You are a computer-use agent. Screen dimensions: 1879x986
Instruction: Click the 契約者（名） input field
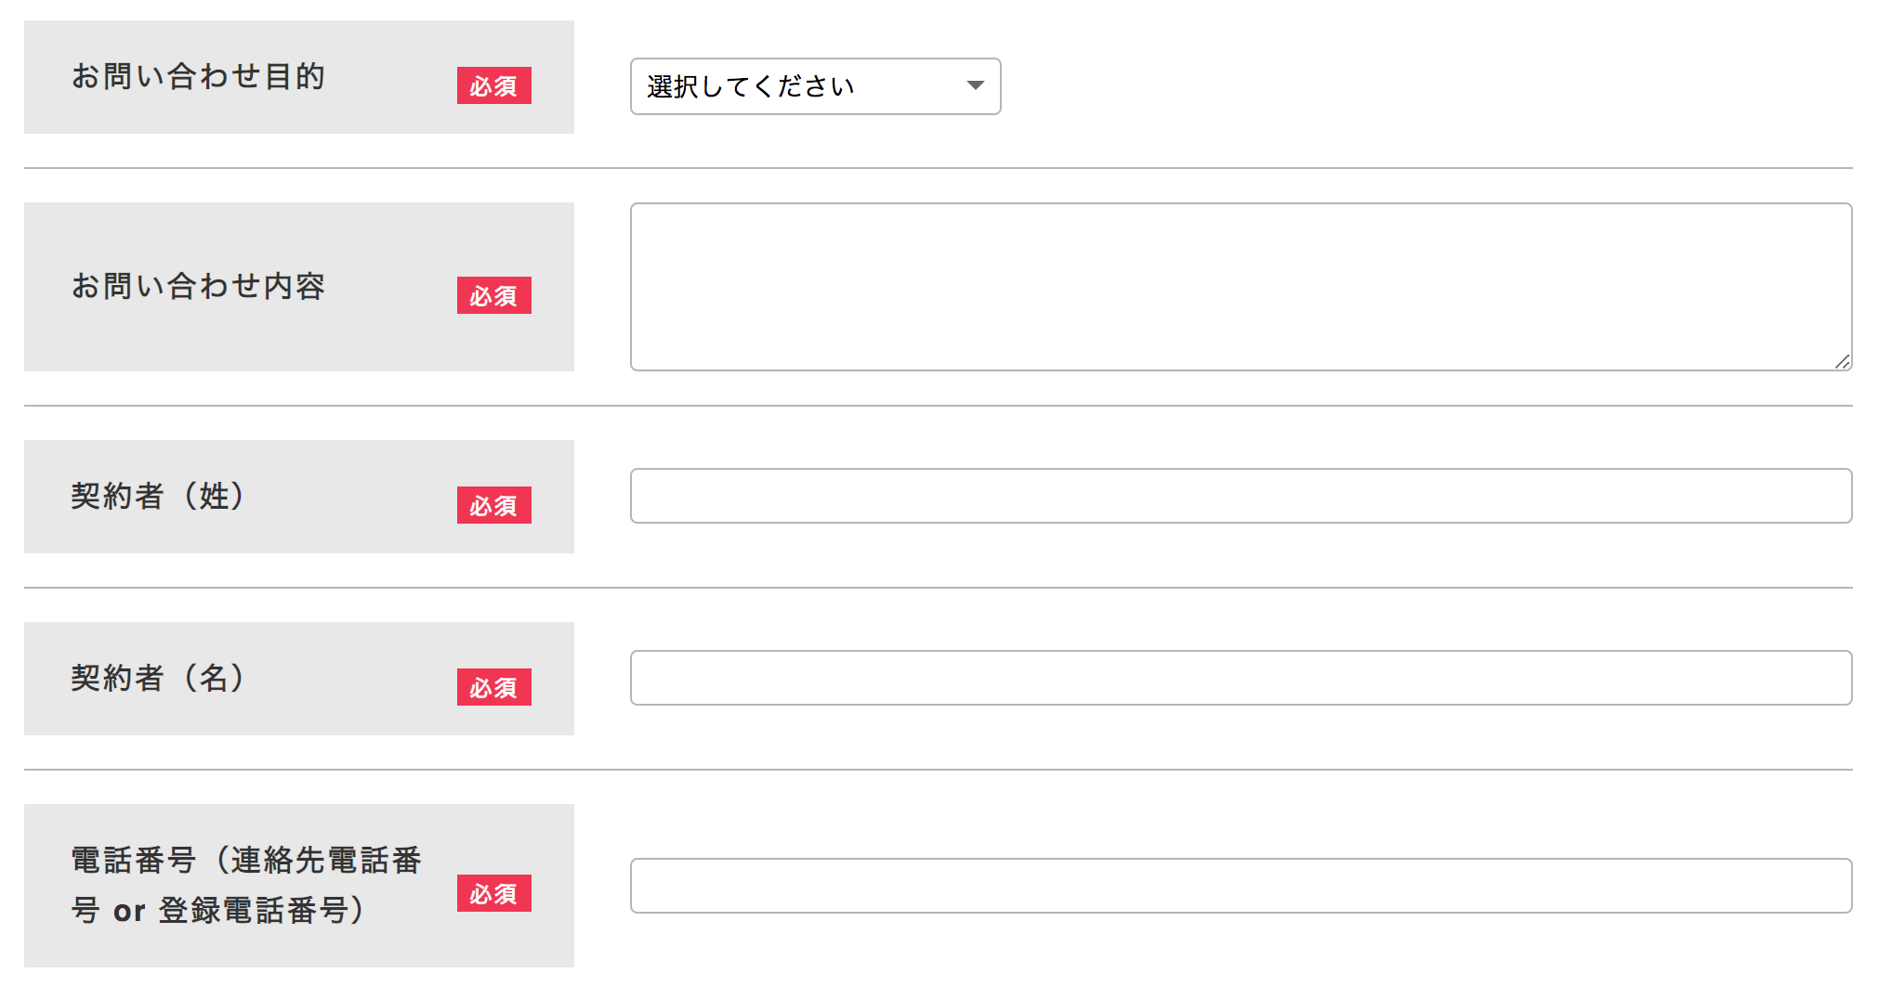point(1240,678)
